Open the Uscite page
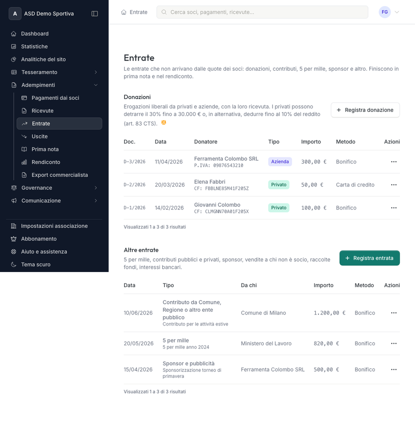Viewport: 415px width, 422px height. tap(59, 137)
